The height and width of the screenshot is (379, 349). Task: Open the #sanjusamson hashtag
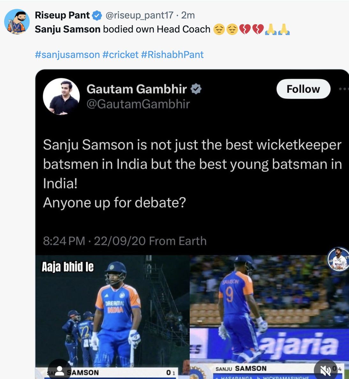(67, 55)
